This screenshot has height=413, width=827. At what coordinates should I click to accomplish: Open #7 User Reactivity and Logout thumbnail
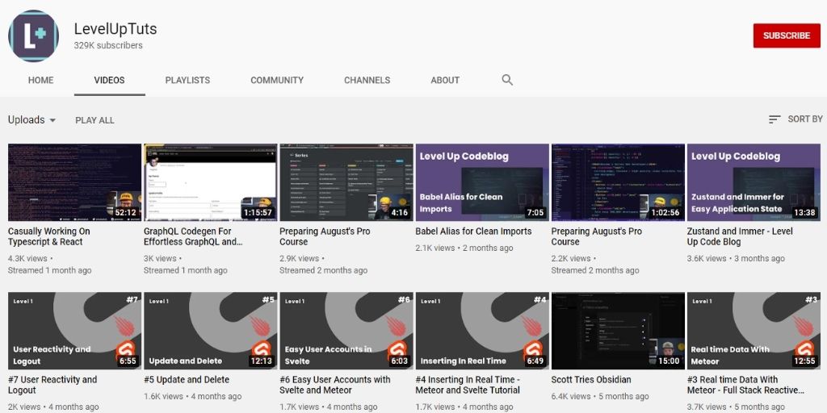74,331
